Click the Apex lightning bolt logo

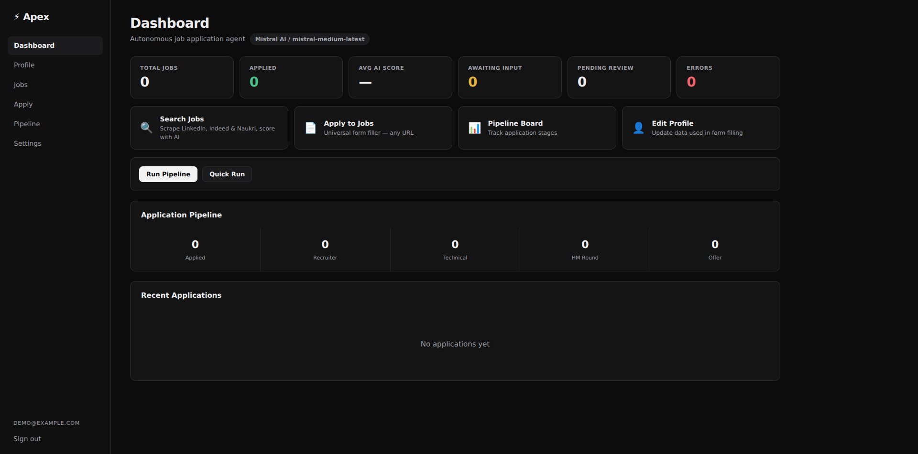click(x=17, y=17)
